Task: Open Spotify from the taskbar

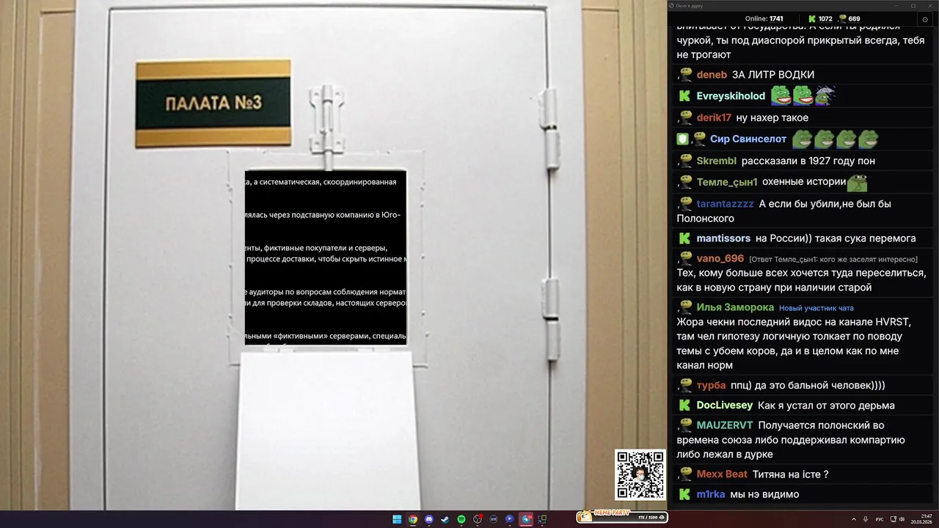Action: pos(461,519)
